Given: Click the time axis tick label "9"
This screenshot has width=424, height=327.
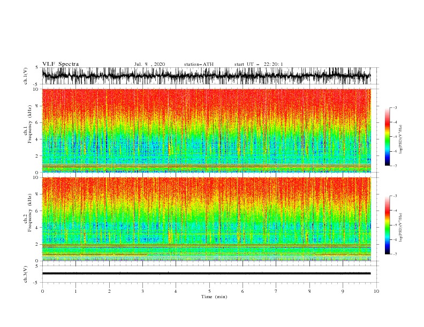Looking at the screenshot, I should 343,291.
